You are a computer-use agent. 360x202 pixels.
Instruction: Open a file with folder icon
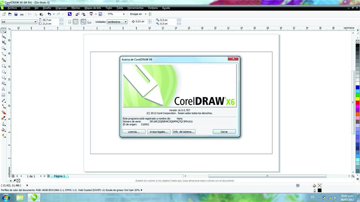10,14
